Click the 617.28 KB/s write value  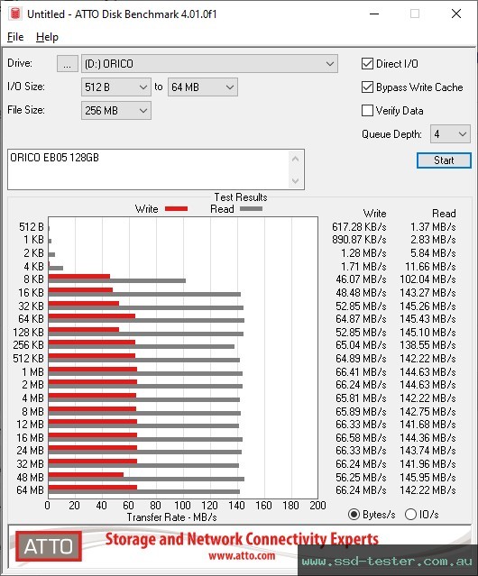(359, 227)
